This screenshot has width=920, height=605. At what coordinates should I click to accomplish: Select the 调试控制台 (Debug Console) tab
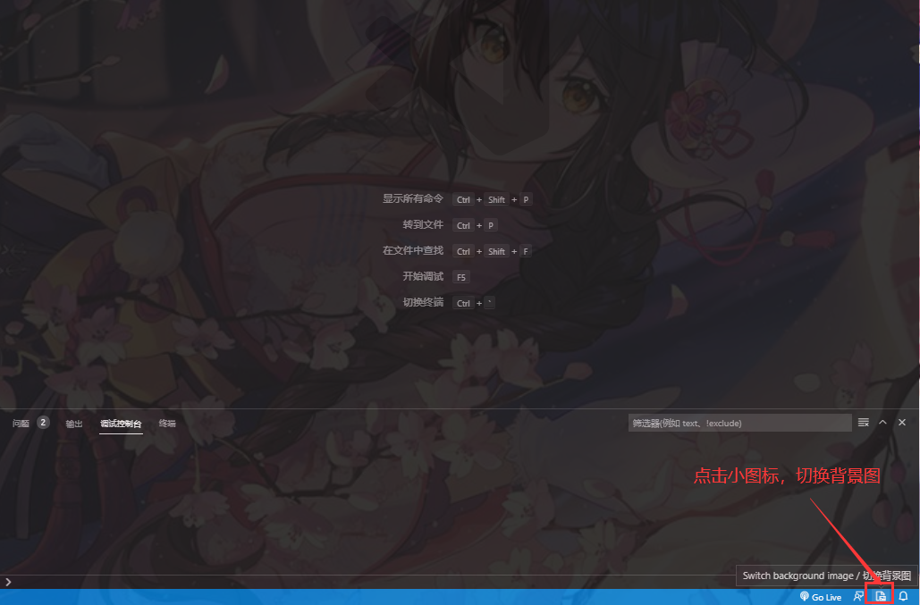click(121, 424)
